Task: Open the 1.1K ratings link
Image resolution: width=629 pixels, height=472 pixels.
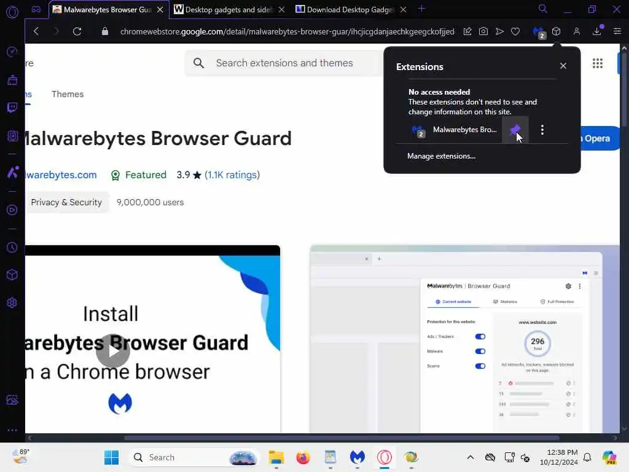Action: tap(232, 175)
